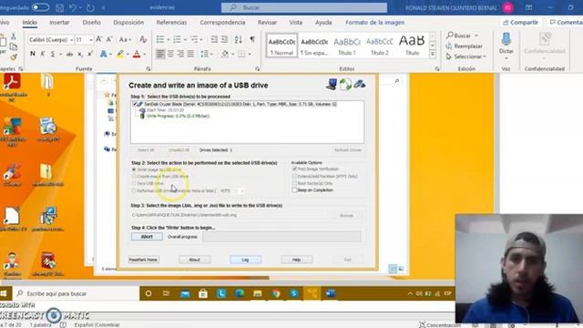Open the change case Aa dropdown
This screenshot has height=328, width=583.
(125, 39)
